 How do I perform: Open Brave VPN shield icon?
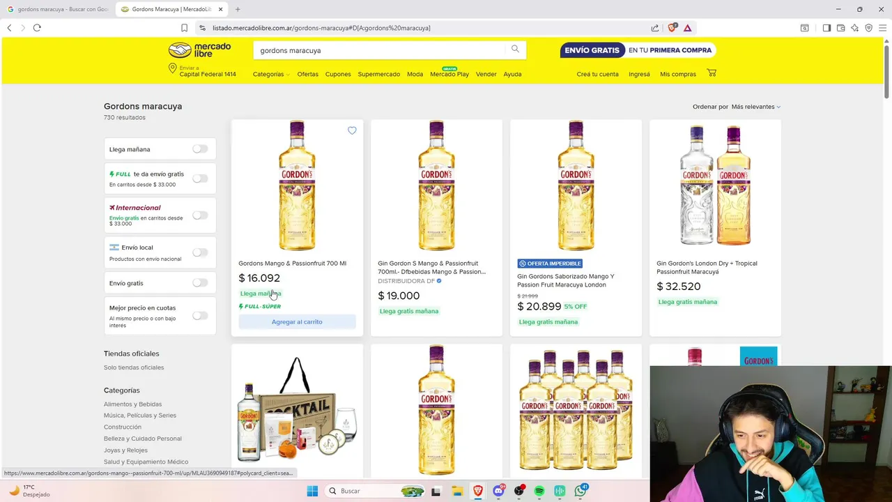pos(868,28)
